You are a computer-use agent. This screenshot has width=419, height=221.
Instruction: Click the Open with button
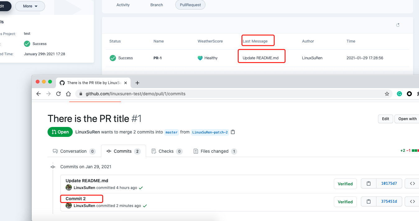pos(407,119)
